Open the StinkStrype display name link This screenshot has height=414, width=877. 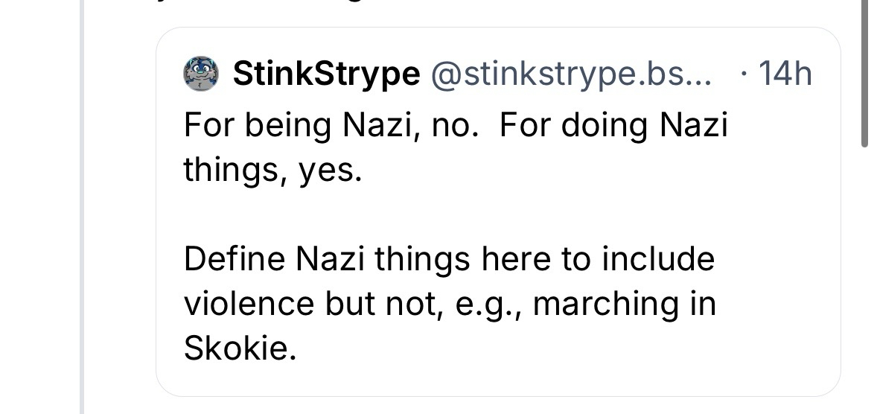326,74
